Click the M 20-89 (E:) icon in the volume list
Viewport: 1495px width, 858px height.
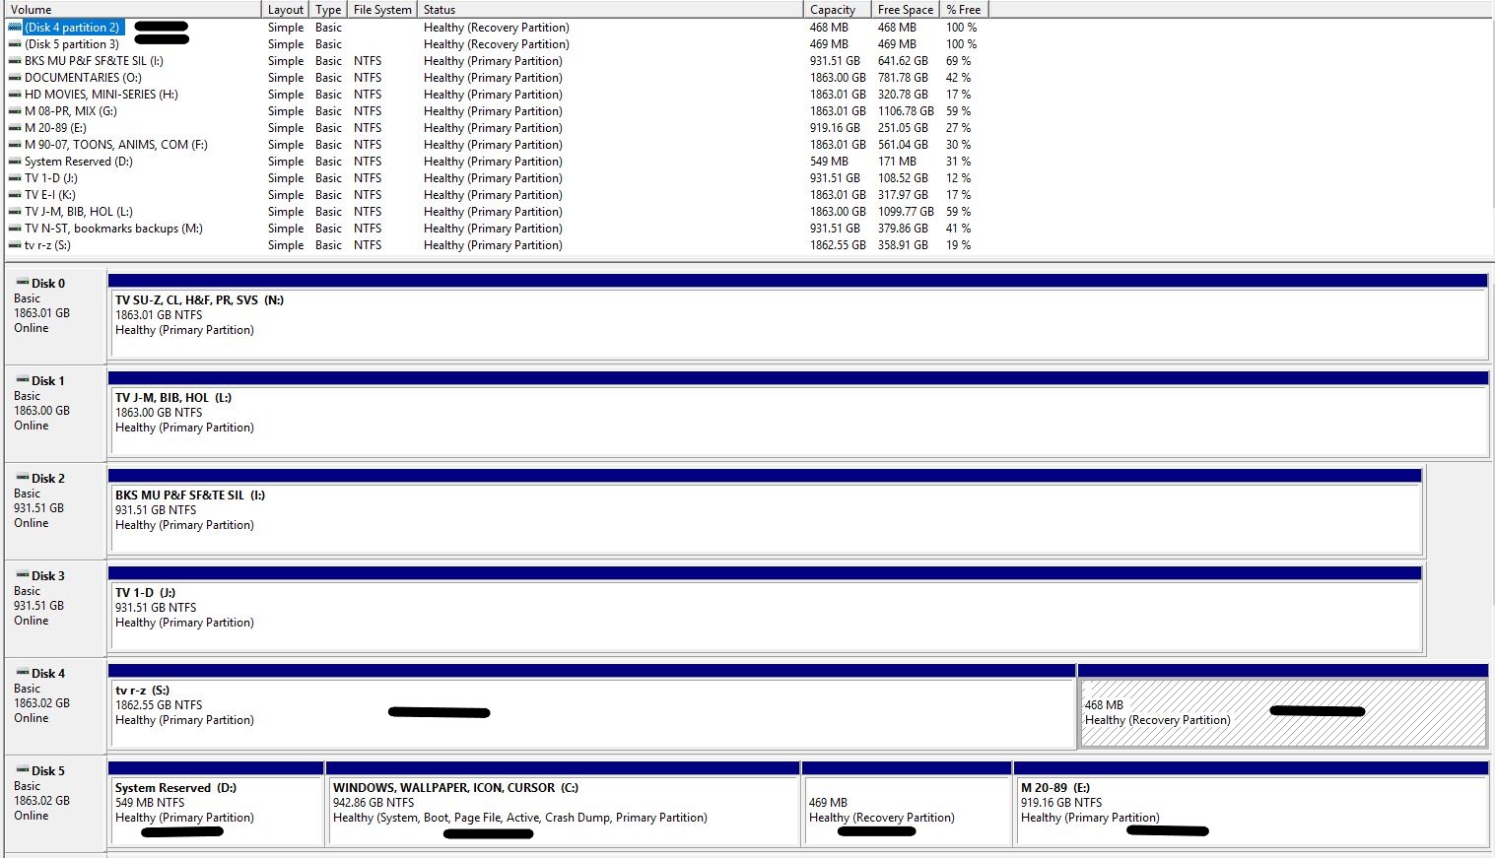point(15,128)
